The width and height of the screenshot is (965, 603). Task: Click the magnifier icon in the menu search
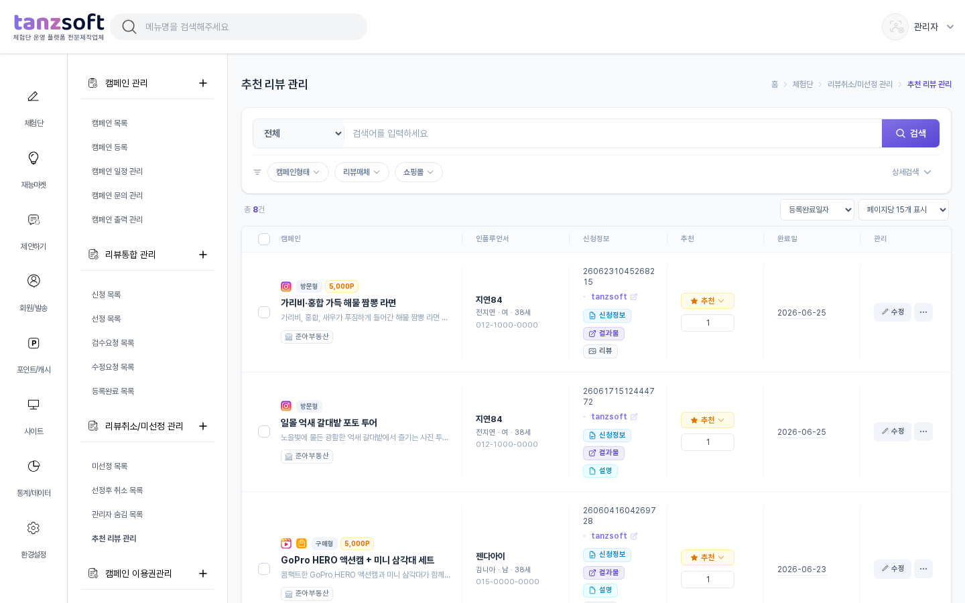[129, 27]
